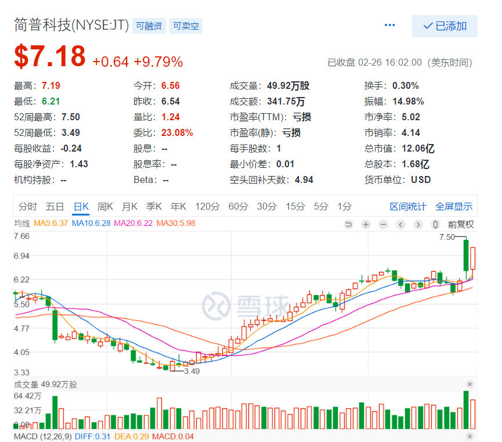Viewport: 502px width, 442px height.
Task: Zoom in on the chart with plus icon
Action: tap(366, 224)
